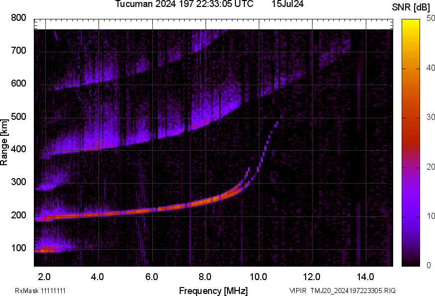Screen dimensions: 435x296
Task: Click the frequency tick label '10.0'
Action: point(258,277)
